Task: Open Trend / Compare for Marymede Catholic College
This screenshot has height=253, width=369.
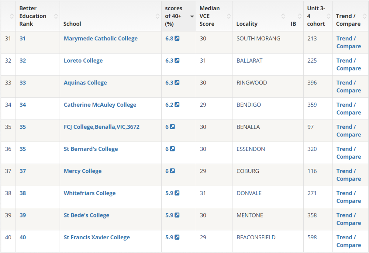Action: (348, 42)
